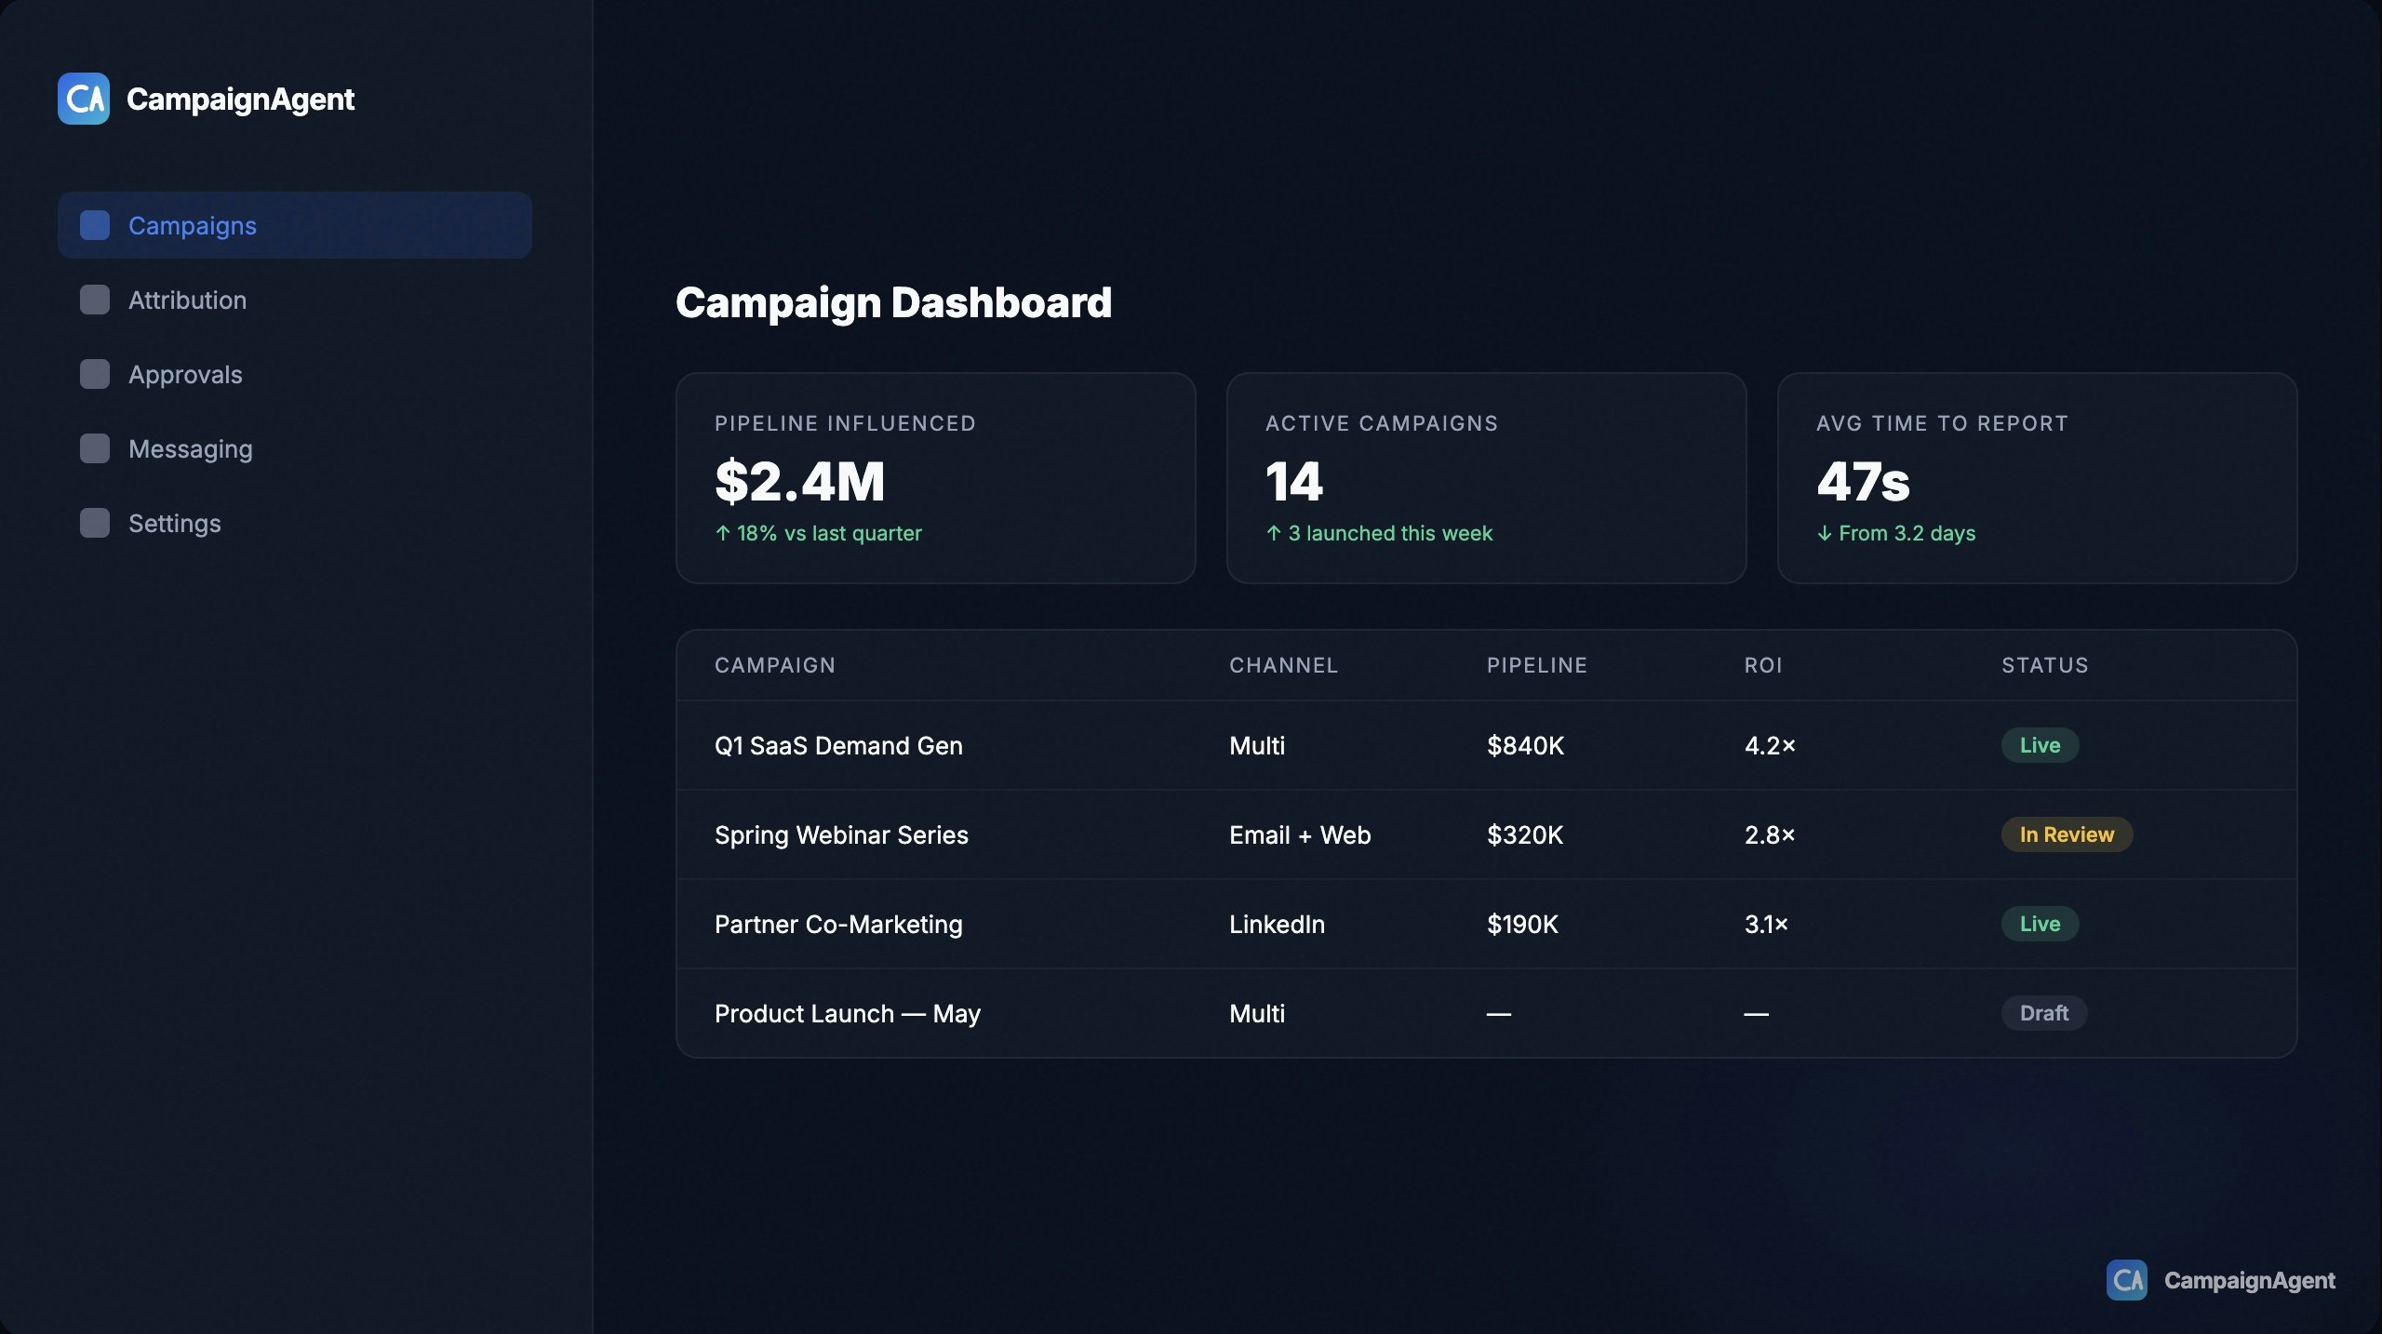This screenshot has height=1334, width=2382.
Task: Select the Spring Webinar Series campaign row
Action: point(841,834)
